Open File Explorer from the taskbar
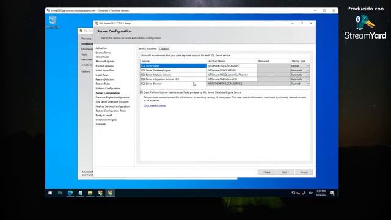Image resolution: width=391 pixels, height=220 pixels. [90, 193]
